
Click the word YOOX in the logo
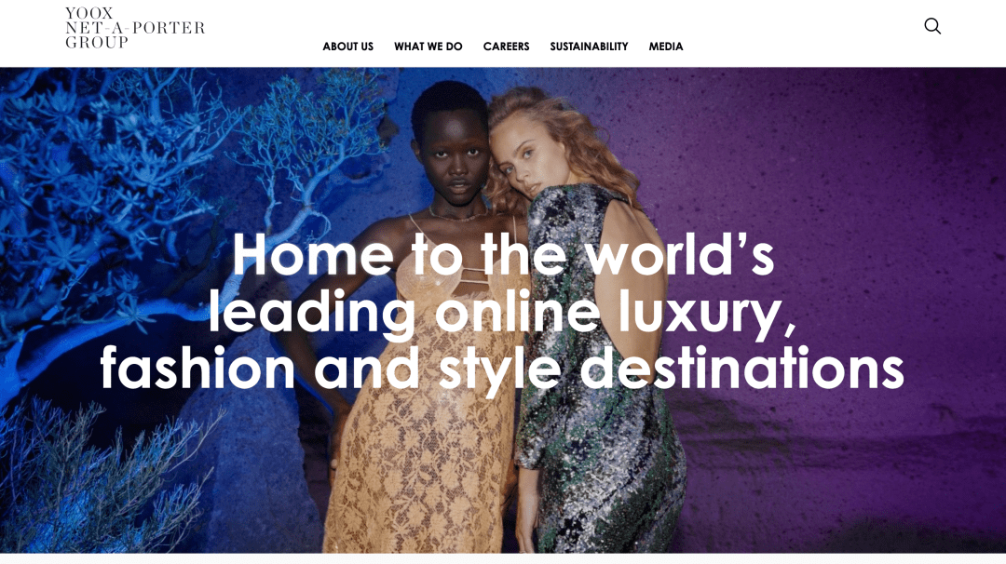click(x=89, y=13)
